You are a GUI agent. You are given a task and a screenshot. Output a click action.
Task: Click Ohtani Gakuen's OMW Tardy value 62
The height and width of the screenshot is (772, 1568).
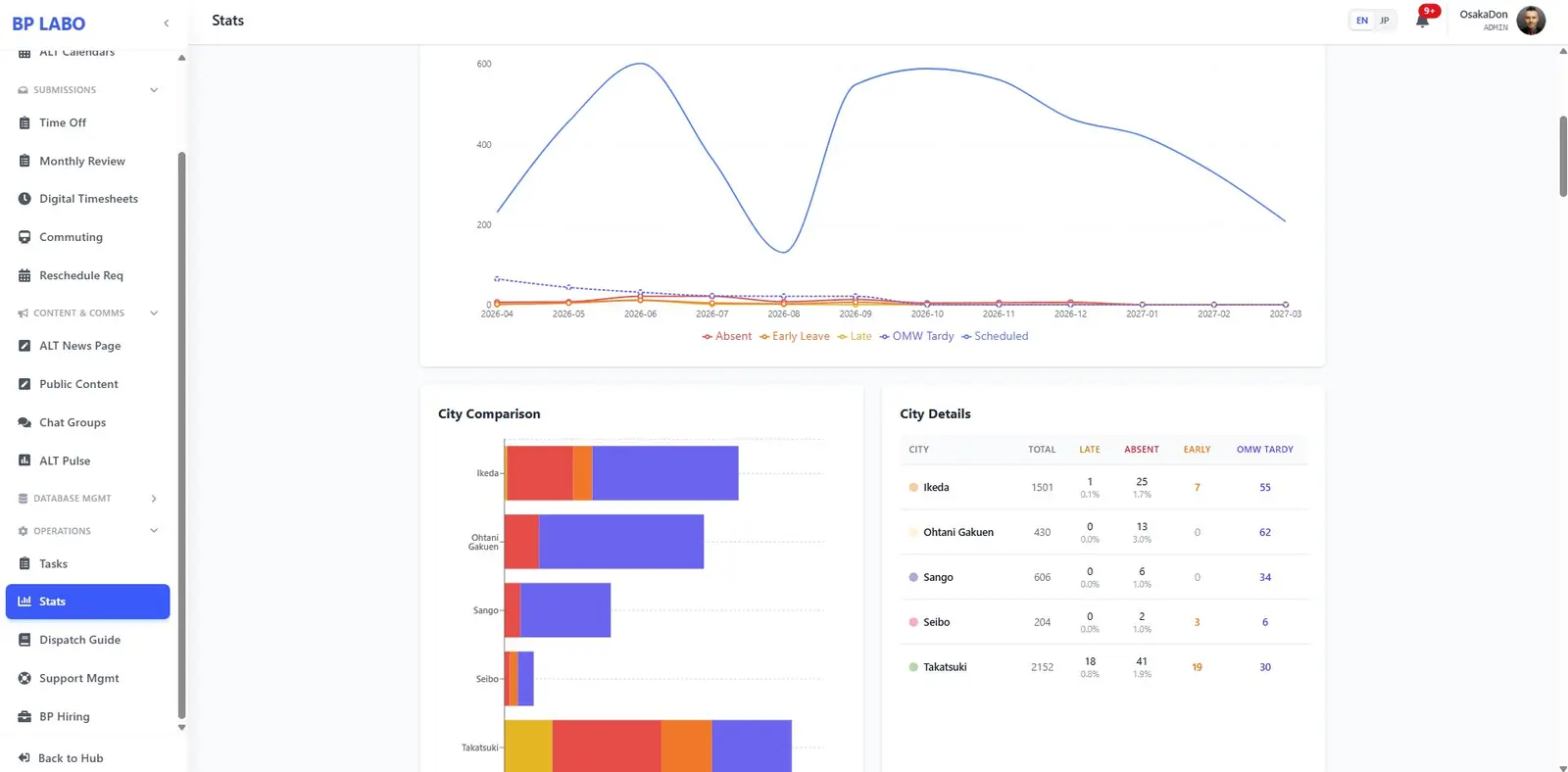pyautogui.click(x=1264, y=532)
